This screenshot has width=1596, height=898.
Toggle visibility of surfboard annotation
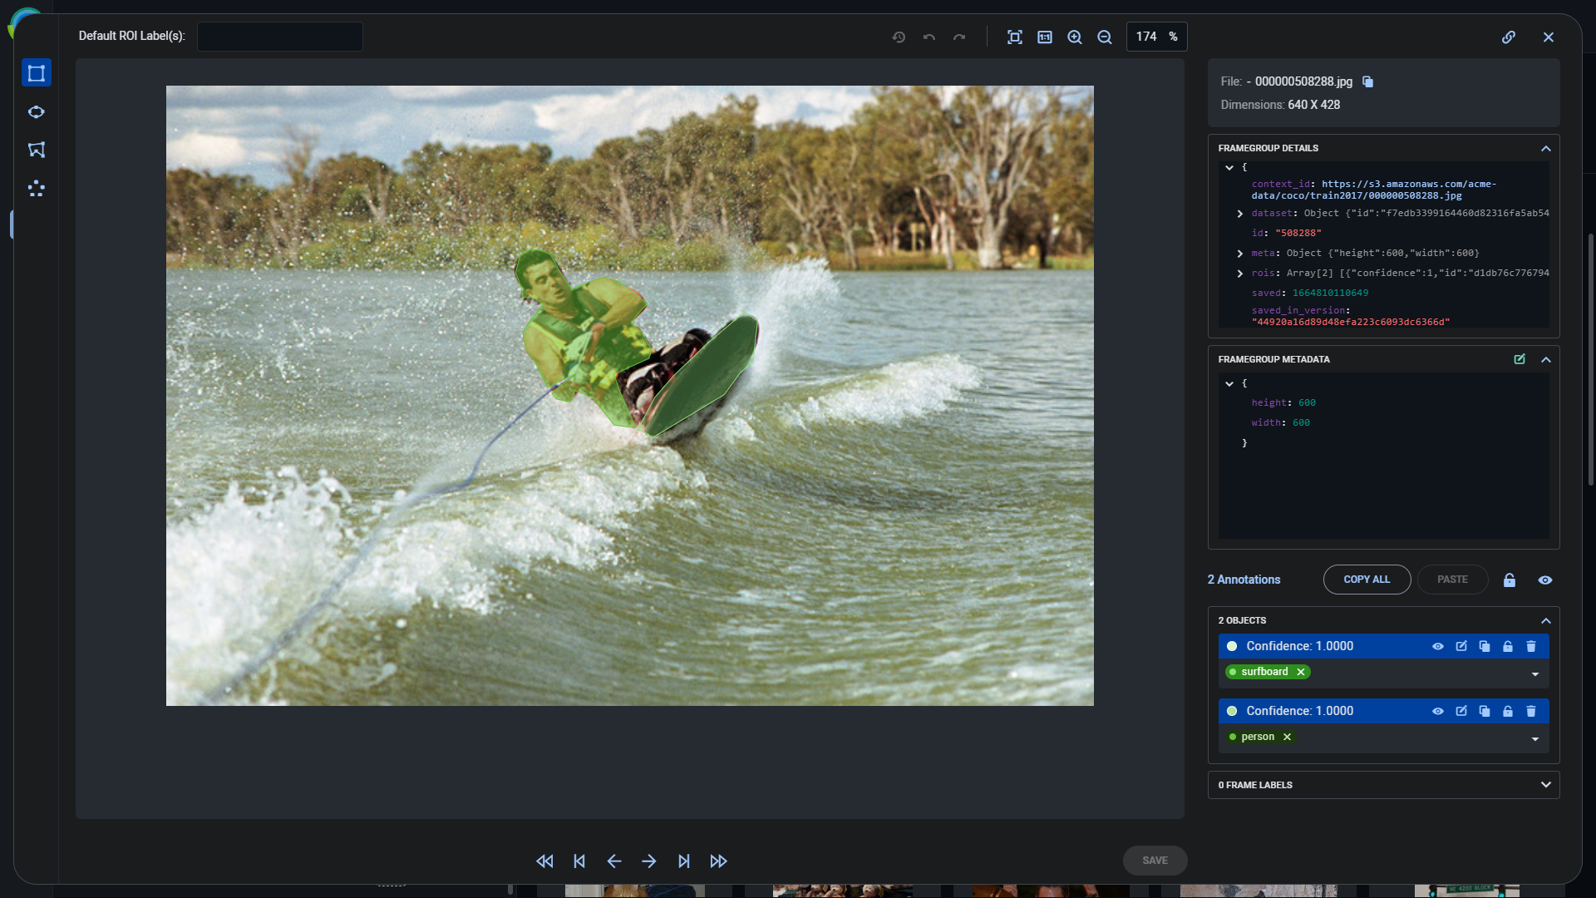click(x=1438, y=646)
